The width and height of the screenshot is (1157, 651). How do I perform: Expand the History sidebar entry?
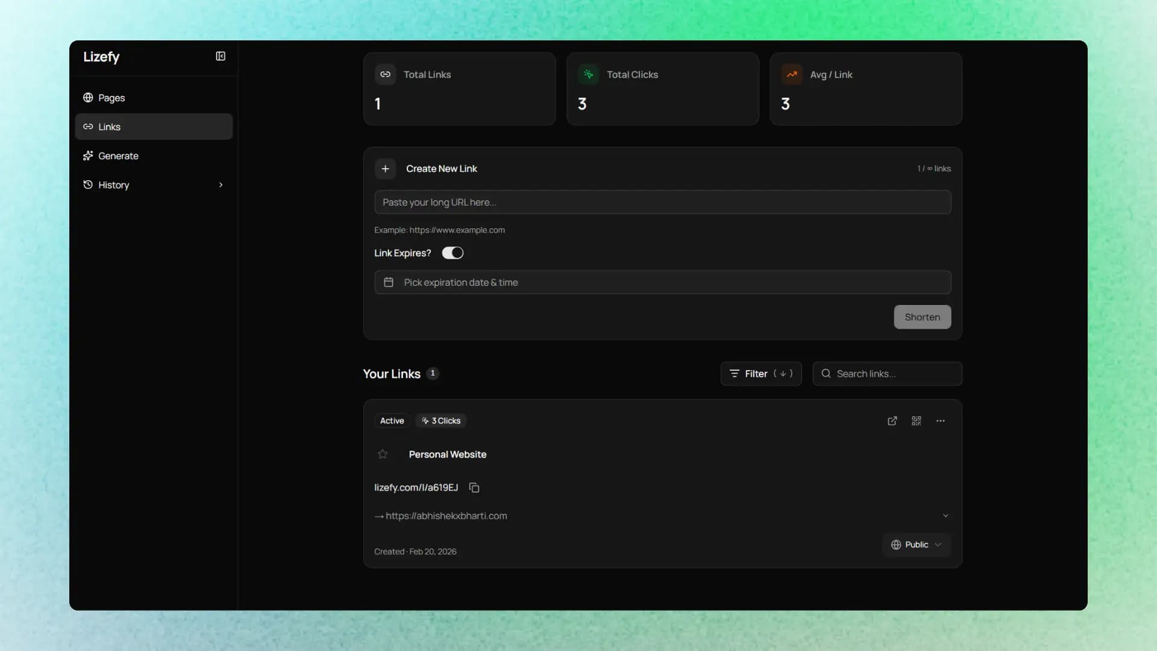point(221,184)
